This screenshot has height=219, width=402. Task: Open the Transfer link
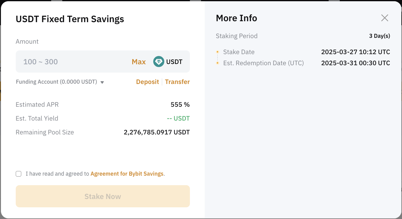pyautogui.click(x=177, y=82)
